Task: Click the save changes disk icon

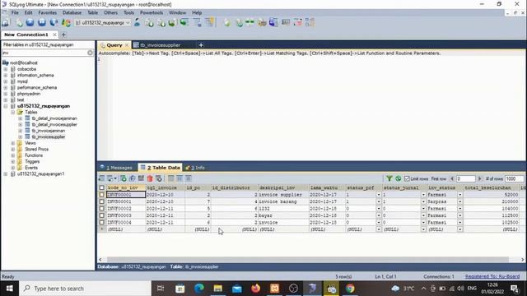Action: pos(141,178)
